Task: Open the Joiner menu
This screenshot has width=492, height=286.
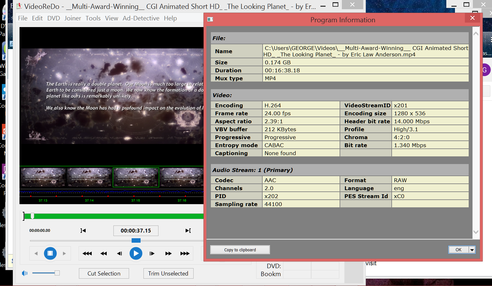Action: (x=73, y=18)
